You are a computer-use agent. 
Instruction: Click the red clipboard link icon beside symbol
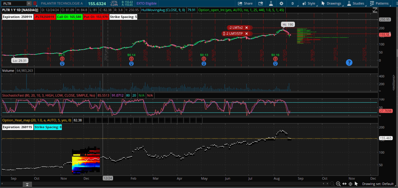(x=35, y=4)
